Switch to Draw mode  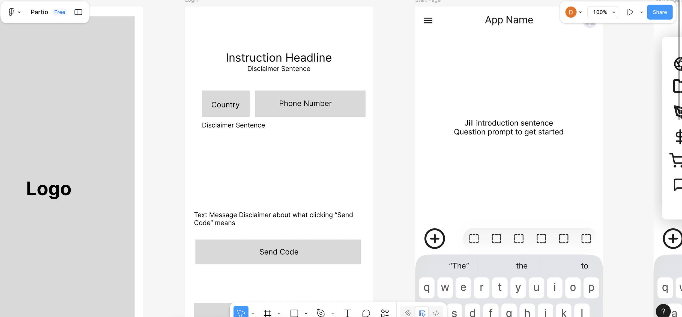(408, 313)
